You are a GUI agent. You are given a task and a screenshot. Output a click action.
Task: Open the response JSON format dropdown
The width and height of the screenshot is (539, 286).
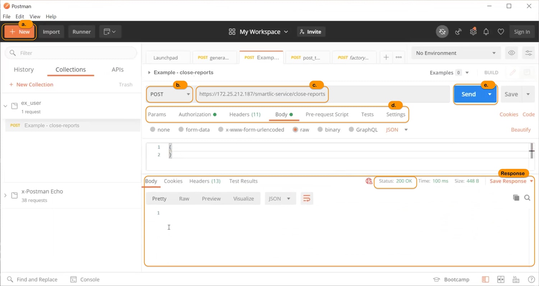pos(280,198)
